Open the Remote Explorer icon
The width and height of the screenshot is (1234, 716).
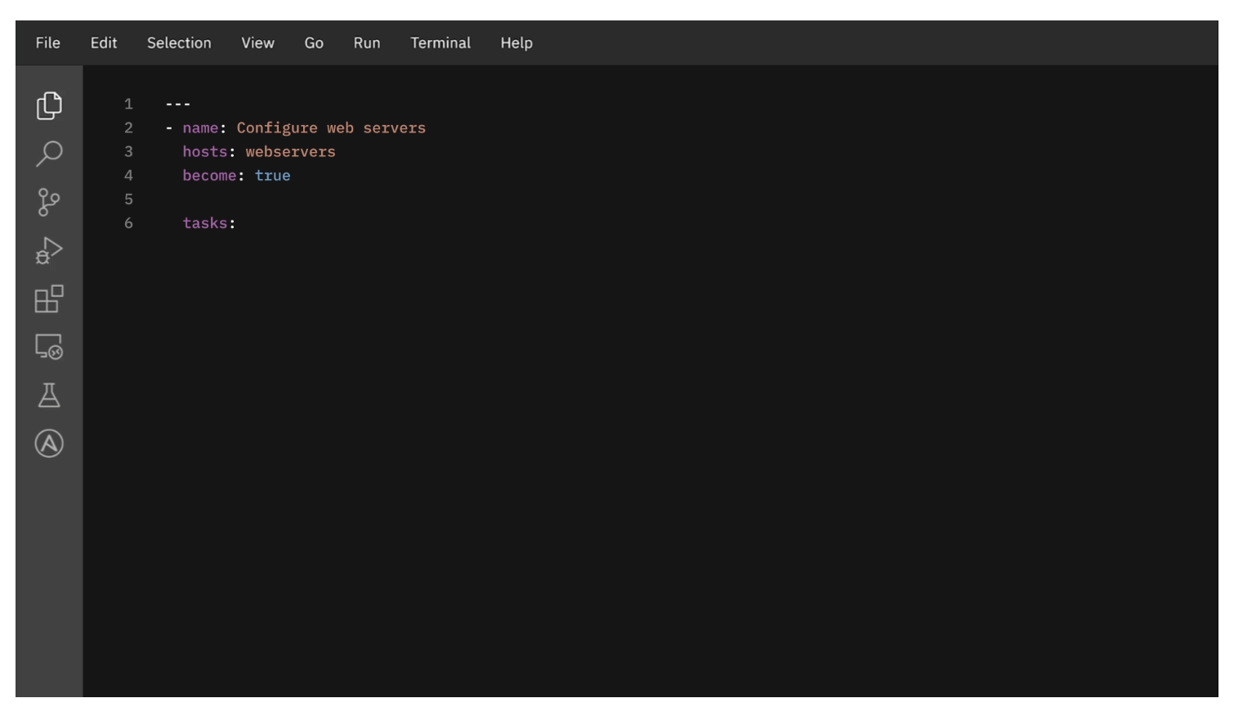coord(49,347)
